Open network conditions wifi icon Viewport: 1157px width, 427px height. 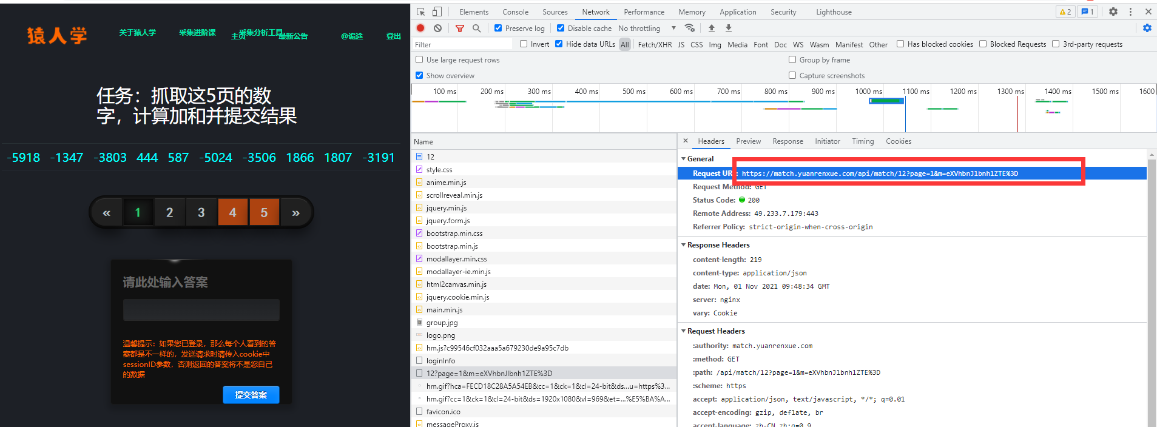click(x=690, y=28)
